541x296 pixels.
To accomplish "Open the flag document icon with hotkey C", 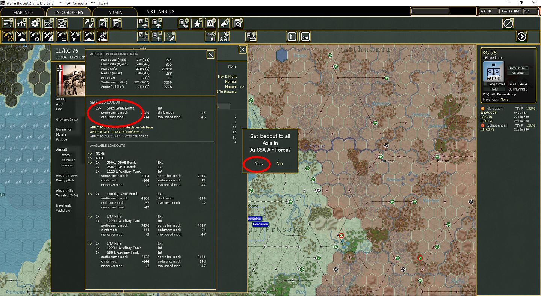I will [x=116, y=24].
